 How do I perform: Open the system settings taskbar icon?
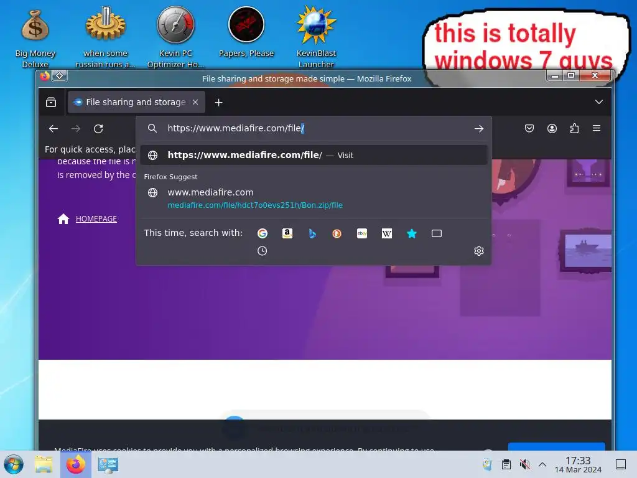(x=108, y=464)
